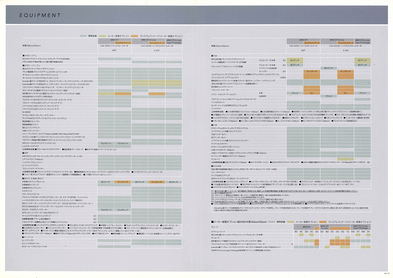Click the 大型アンダーカバー row label
This screenshot has width=393, height=278.
[219, 135]
